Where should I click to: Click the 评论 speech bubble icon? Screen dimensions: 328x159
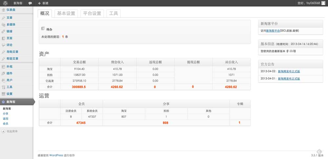pos(3,45)
